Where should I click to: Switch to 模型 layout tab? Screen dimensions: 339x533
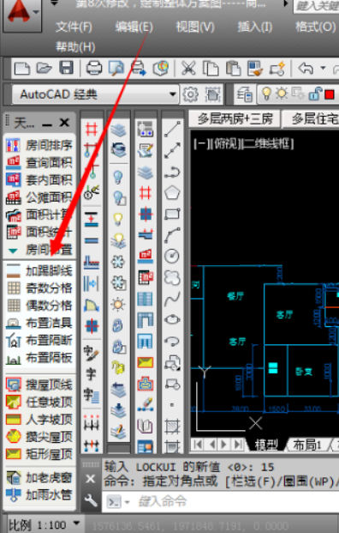[x=266, y=445]
